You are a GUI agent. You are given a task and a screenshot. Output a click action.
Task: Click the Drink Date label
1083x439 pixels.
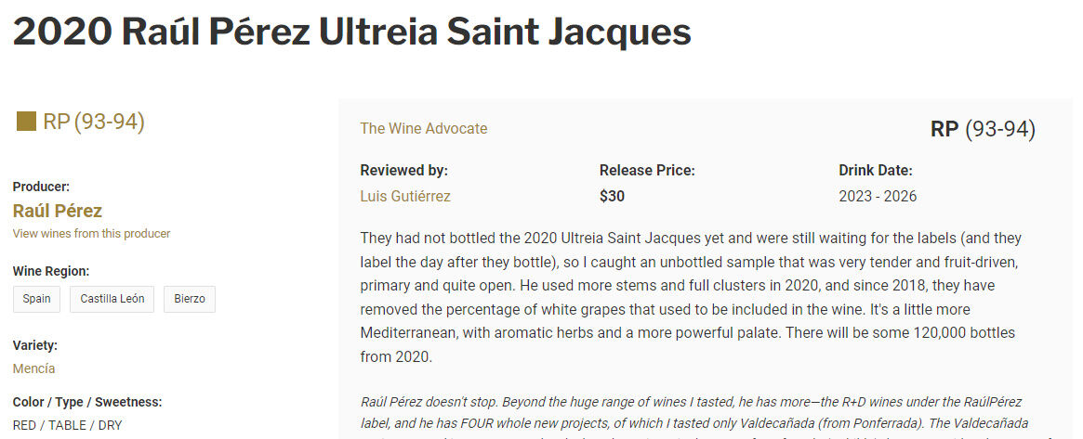click(x=875, y=171)
